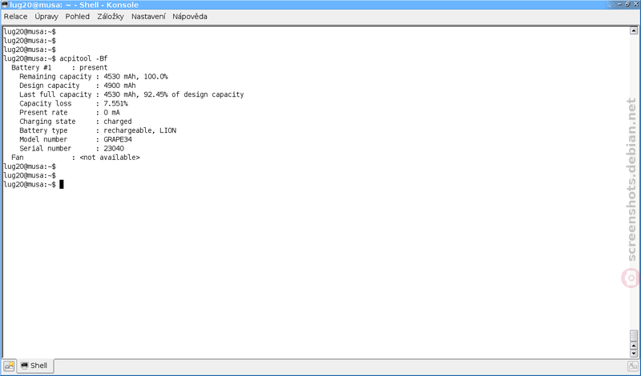The image size is (641, 376).
Task: Click 'Remaining capacity' value 4530 mAh, 100.0%
Action: click(135, 76)
